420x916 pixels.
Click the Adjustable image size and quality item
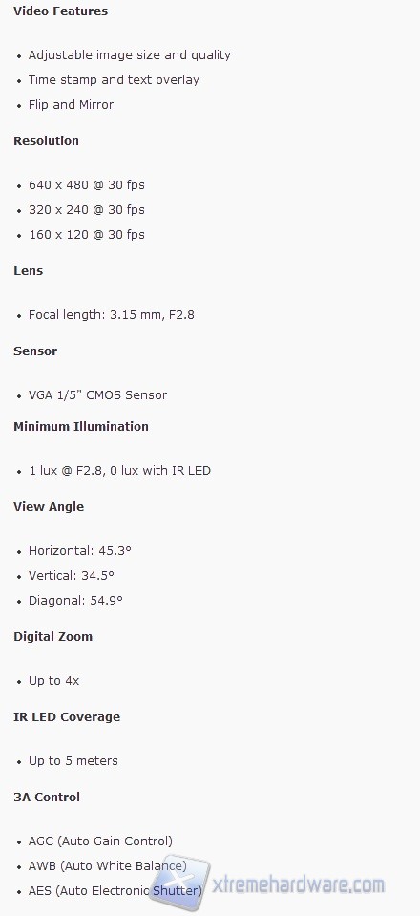[x=130, y=54]
